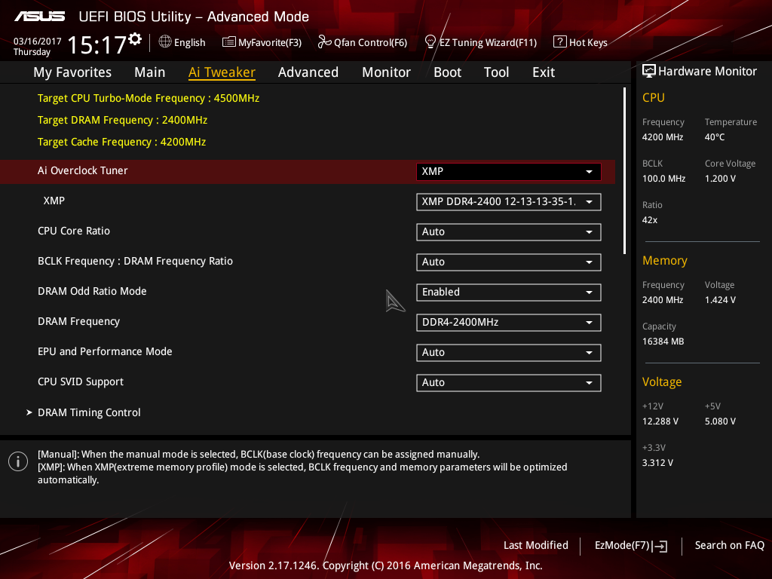Go to the Exit tab
Screen dimensions: 772x579
pyautogui.click(x=544, y=72)
